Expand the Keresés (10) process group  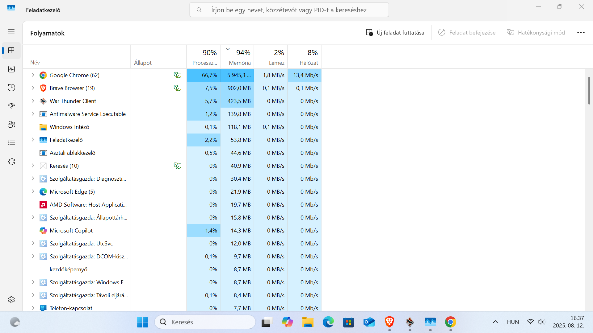(33, 166)
